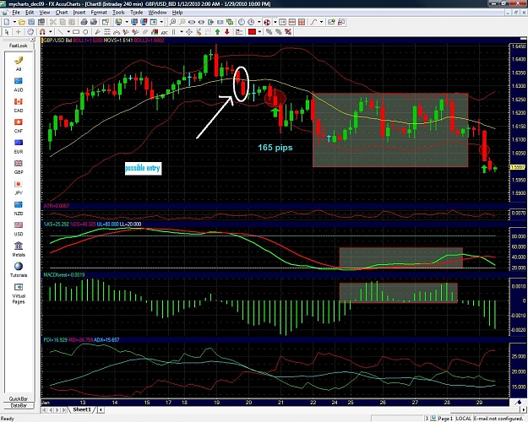The height and width of the screenshot is (422, 528).
Task: Open CAD currency in FastLook panel
Action: pos(19,105)
